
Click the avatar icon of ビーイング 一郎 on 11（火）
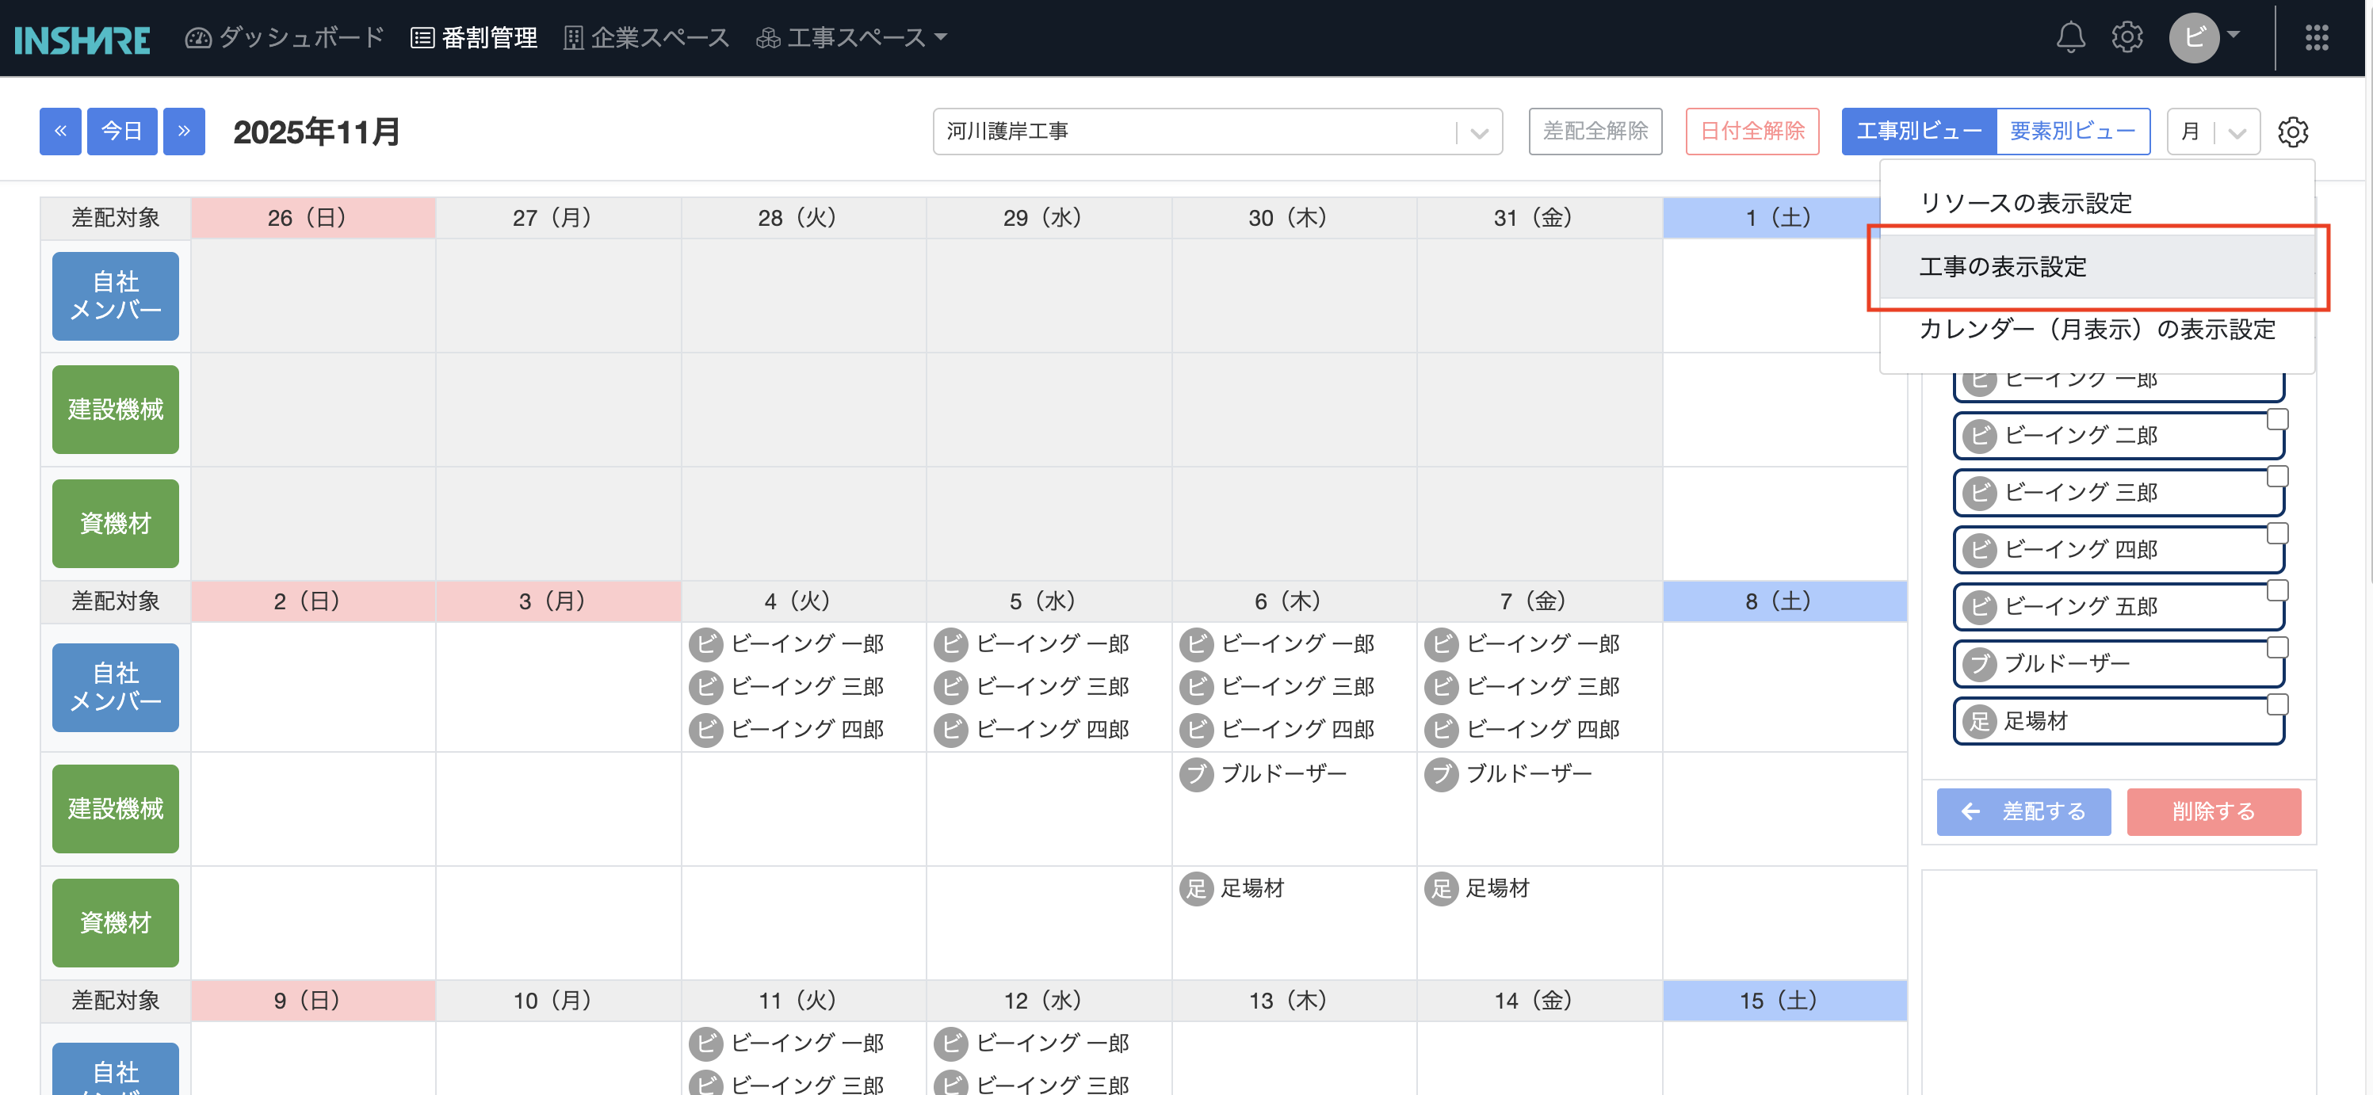click(x=705, y=1043)
